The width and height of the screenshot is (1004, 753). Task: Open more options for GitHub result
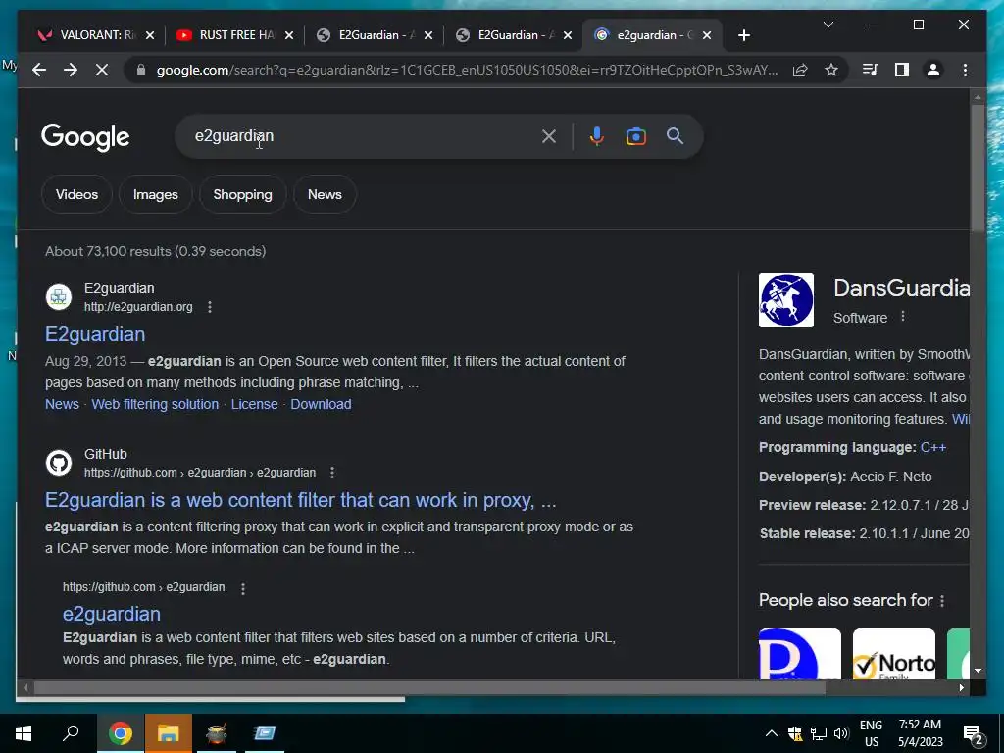tap(331, 473)
